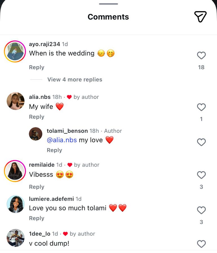Viewport: 217px width, 253px height.
Task: Reply to ayo.raji234's comment
Action: coord(37,67)
